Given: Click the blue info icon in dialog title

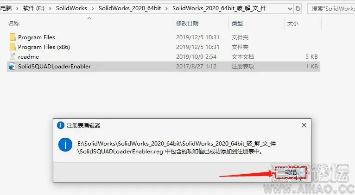Looking at the screenshot, I should [x=60, y=125].
